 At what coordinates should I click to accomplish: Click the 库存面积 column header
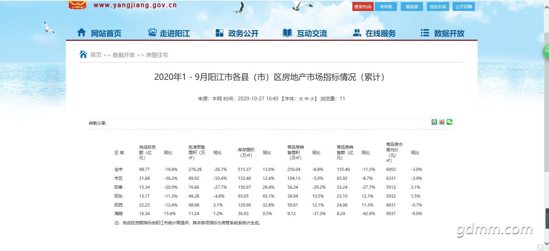[246, 153]
